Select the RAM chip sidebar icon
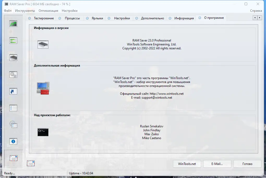 tap(13, 58)
